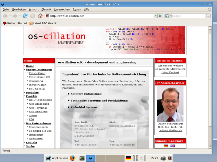Follow the Entwicklung (2) link

39,77
